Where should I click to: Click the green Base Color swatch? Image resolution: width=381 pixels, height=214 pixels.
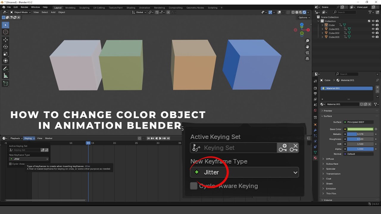360,129
